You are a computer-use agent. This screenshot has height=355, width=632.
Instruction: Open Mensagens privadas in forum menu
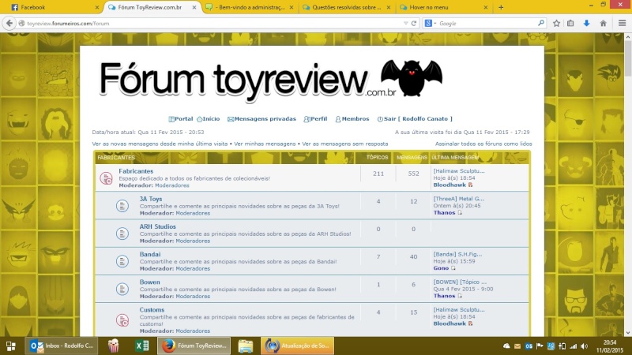tap(261, 119)
